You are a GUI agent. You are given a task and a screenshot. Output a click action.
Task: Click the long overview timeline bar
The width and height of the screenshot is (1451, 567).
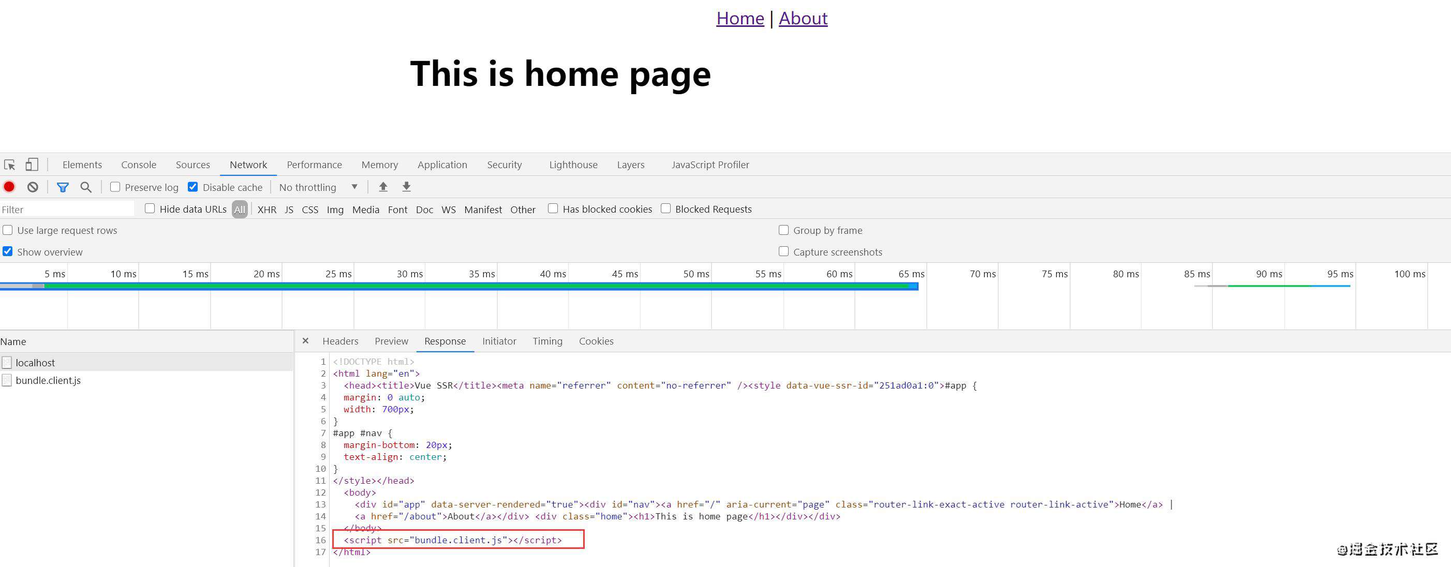click(x=459, y=287)
